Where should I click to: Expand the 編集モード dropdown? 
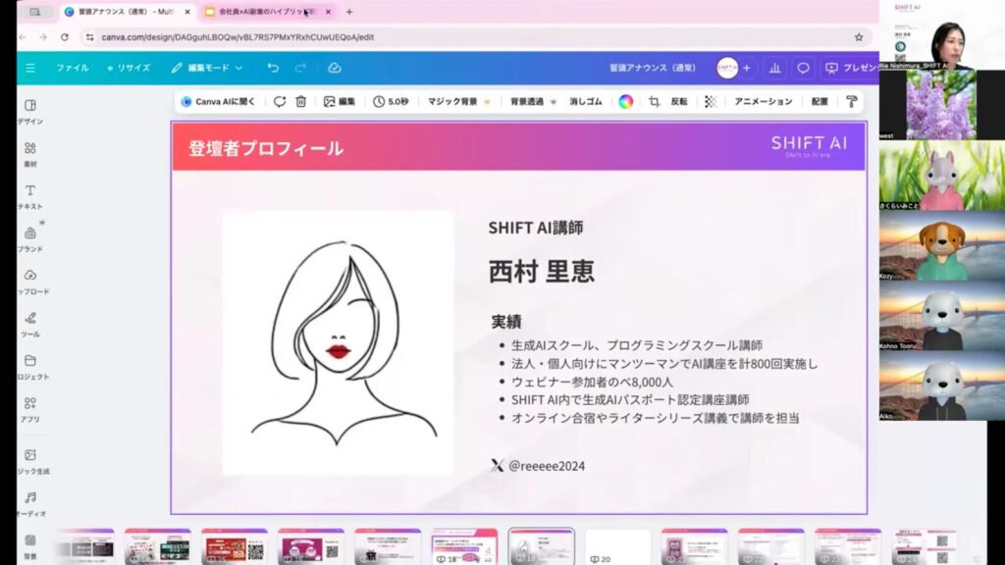(207, 68)
